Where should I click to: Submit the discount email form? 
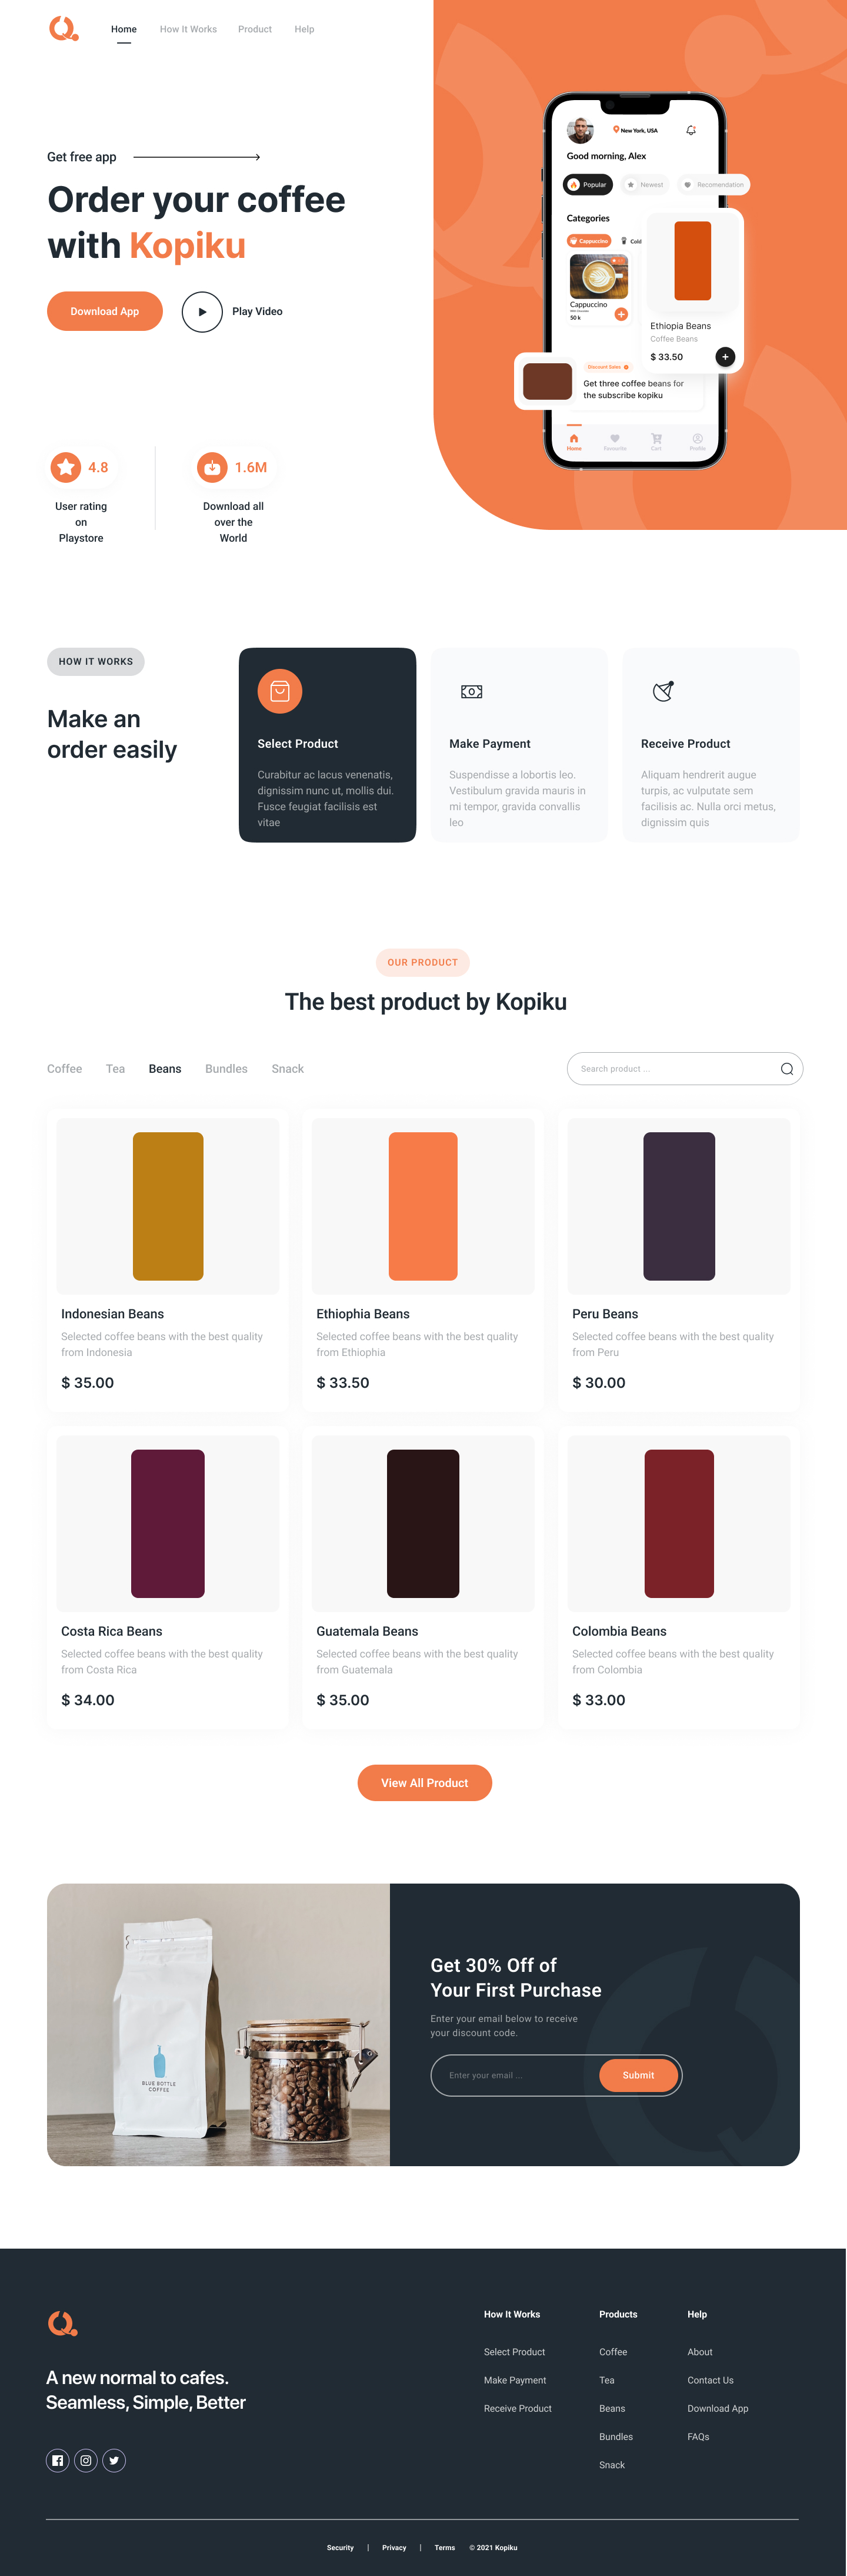coord(638,2075)
